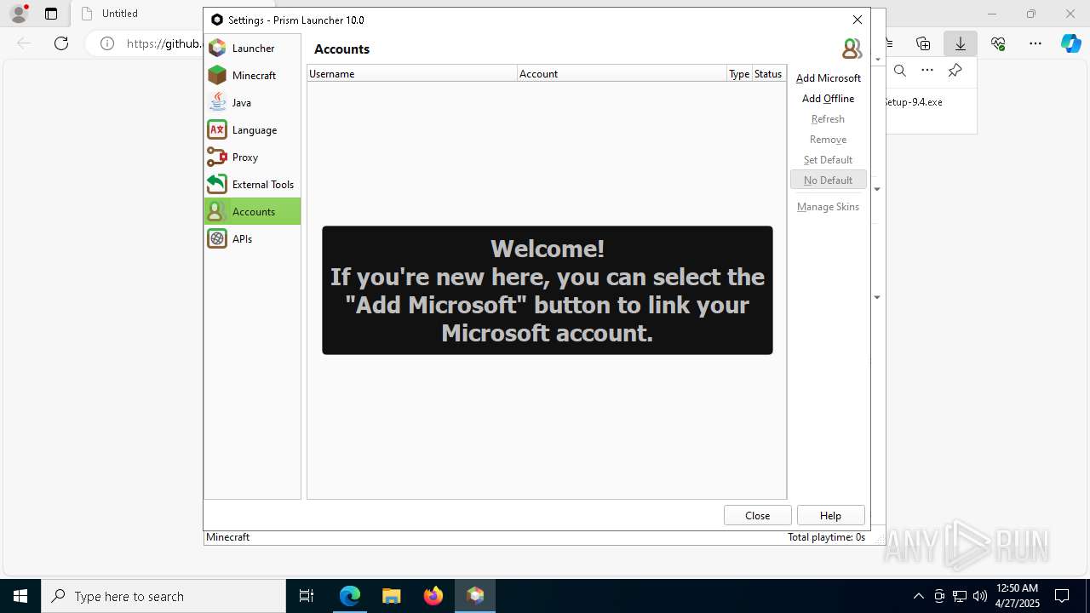
Task: Open the volume control in system tray
Action: (x=980, y=596)
